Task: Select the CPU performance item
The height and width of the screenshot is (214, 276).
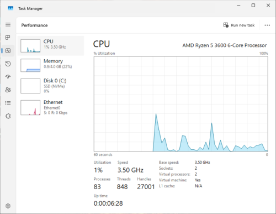Action: [x=51, y=46]
